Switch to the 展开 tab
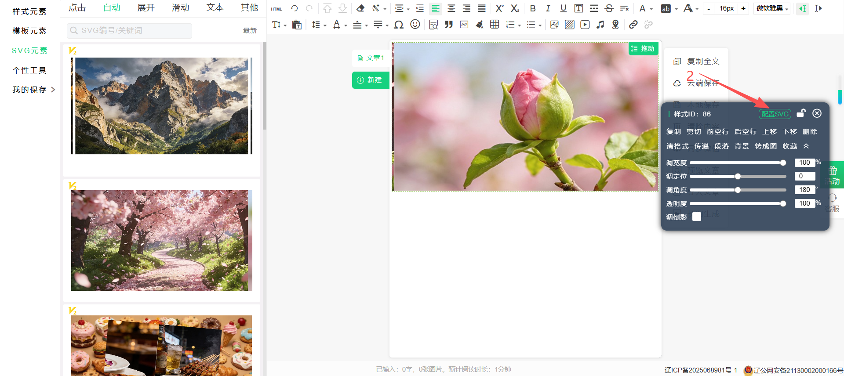The image size is (844, 376). (x=146, y=8)
